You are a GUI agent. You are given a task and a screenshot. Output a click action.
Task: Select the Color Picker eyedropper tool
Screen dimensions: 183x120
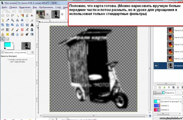[8, 20]
